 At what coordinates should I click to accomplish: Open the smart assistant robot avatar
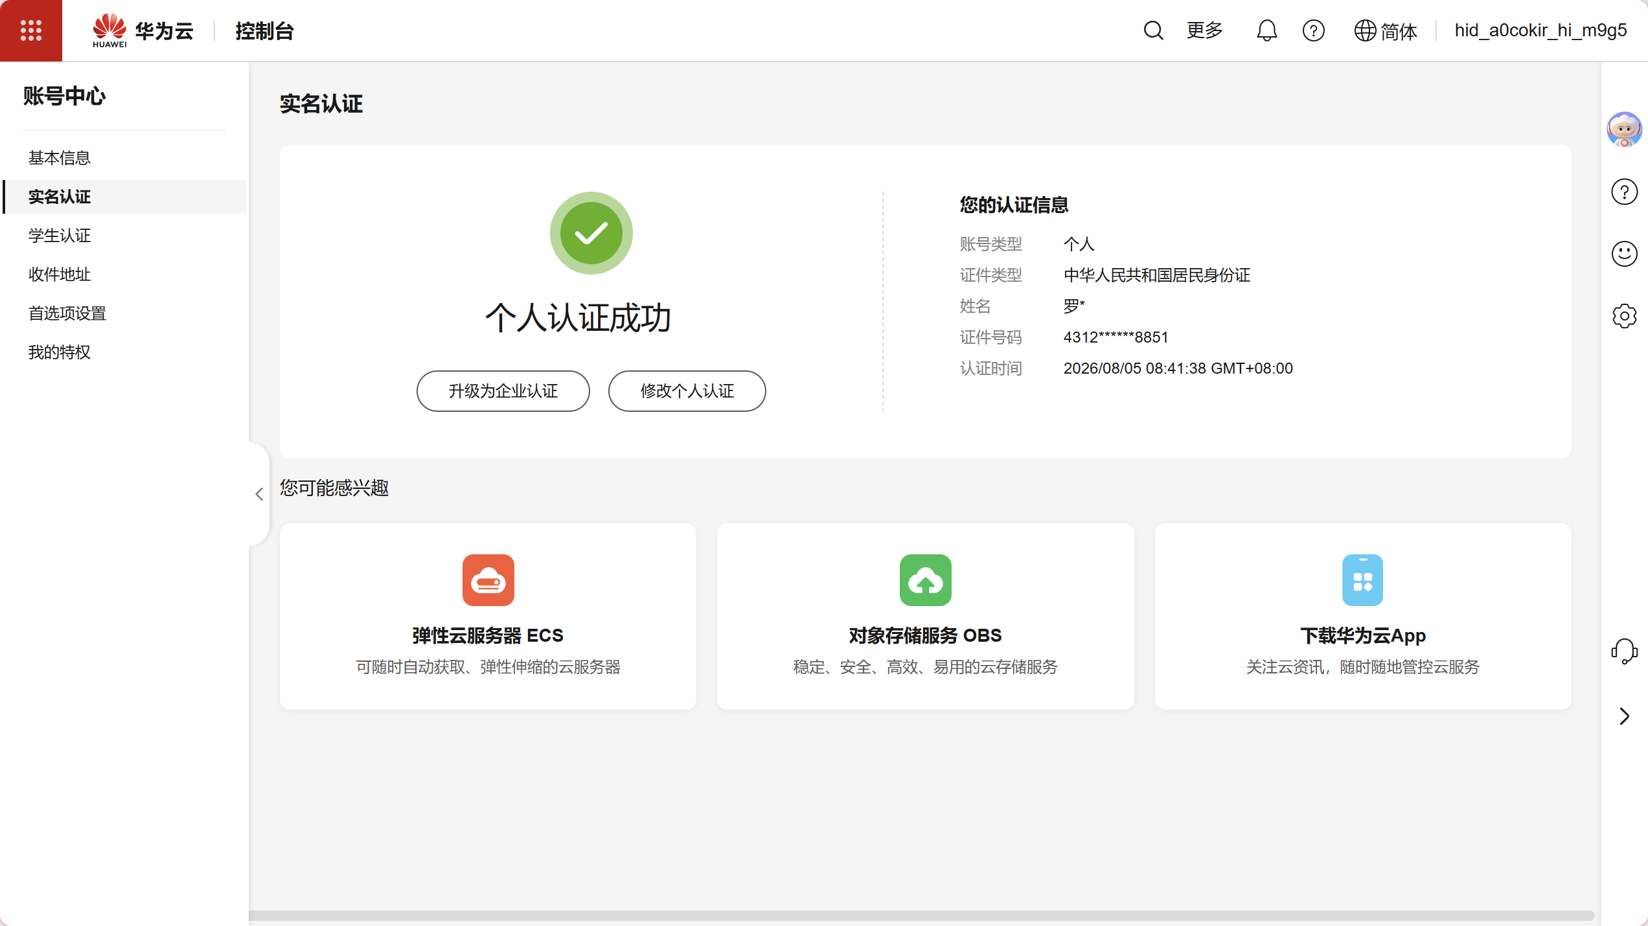(1624, 130)
